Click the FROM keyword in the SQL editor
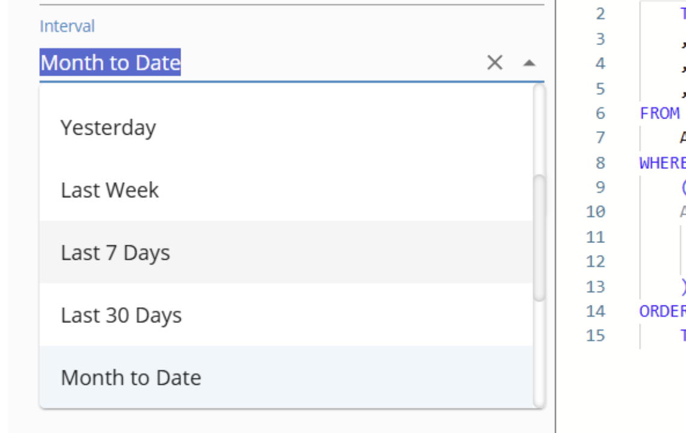This screenshot has height=433, width=686. click(x=660, y=113)
